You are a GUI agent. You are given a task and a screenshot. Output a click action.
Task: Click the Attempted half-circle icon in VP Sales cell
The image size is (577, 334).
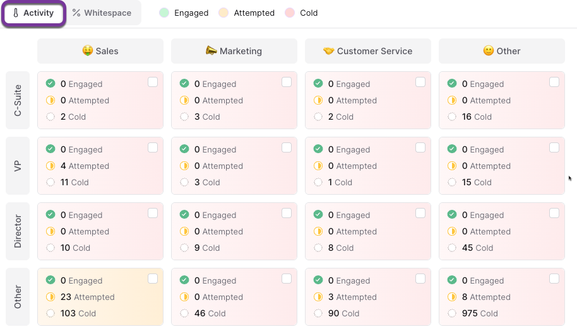51,166
